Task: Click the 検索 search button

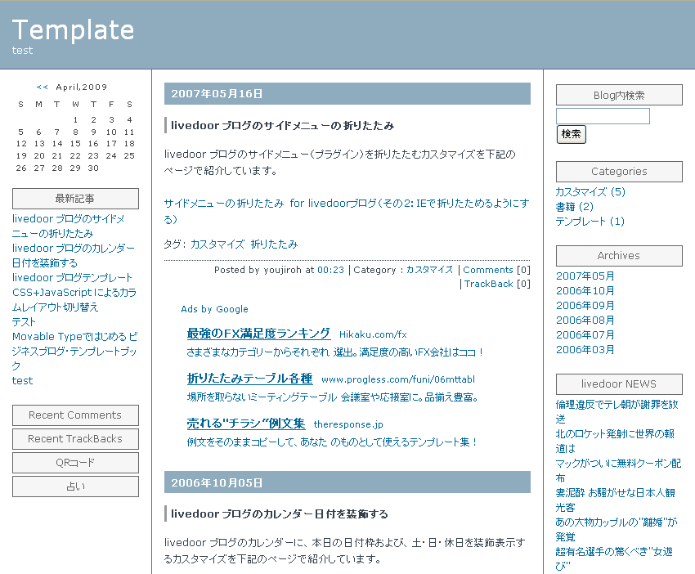Action: tap(572, 134)
